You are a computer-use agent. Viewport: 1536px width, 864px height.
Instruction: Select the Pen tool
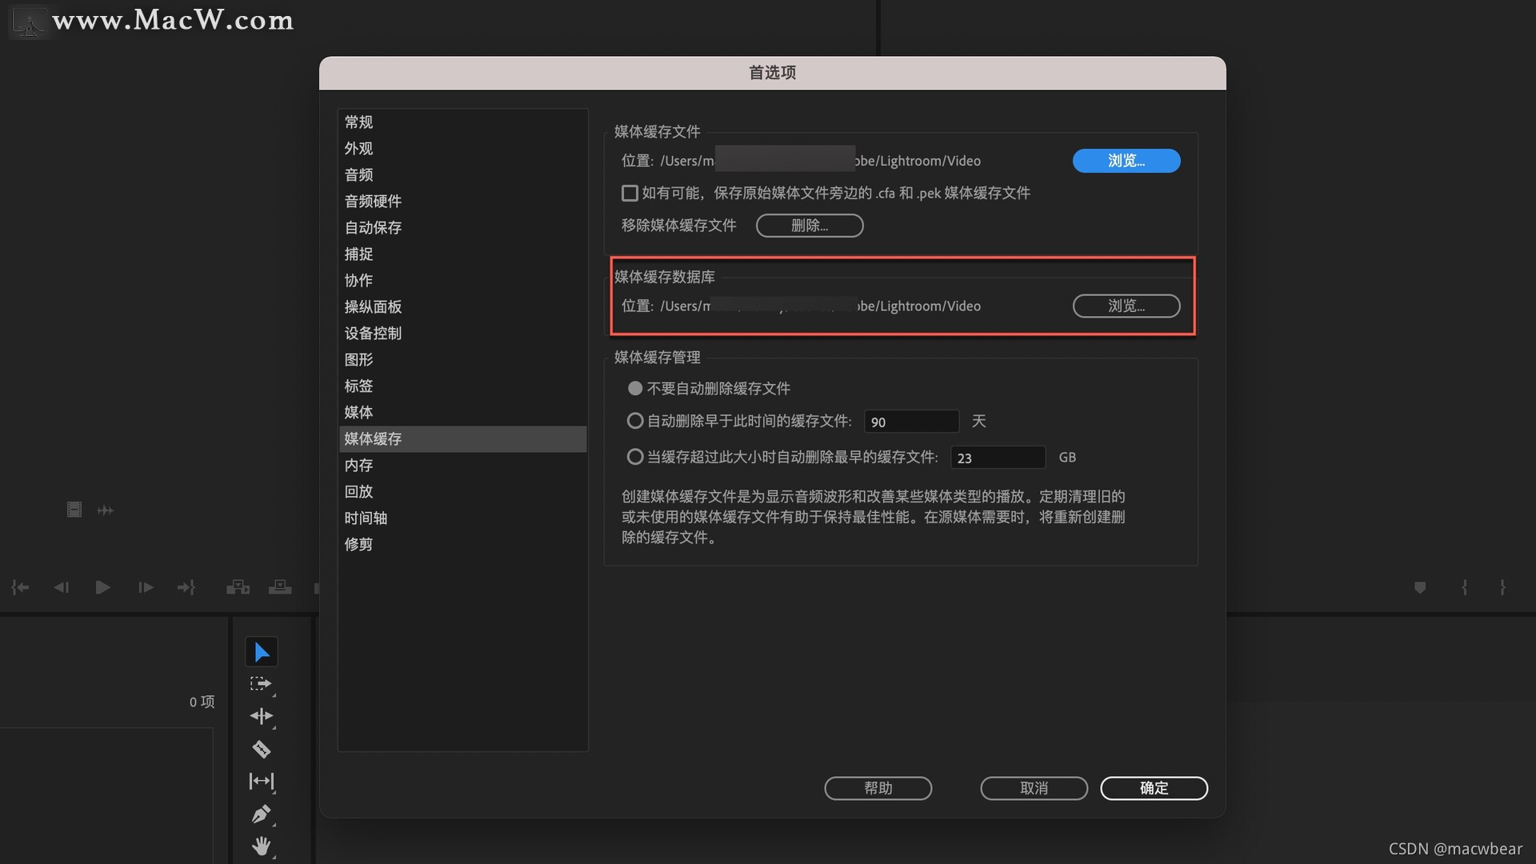(x=261, y=814)
